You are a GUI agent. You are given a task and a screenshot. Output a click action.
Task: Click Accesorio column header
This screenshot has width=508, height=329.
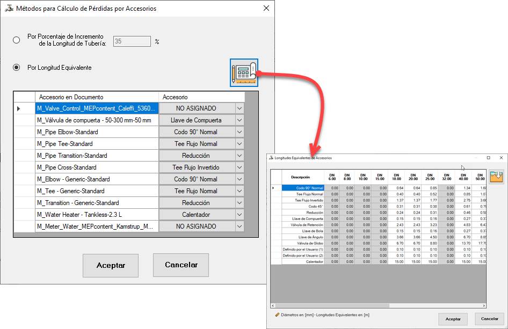(202, 97)
